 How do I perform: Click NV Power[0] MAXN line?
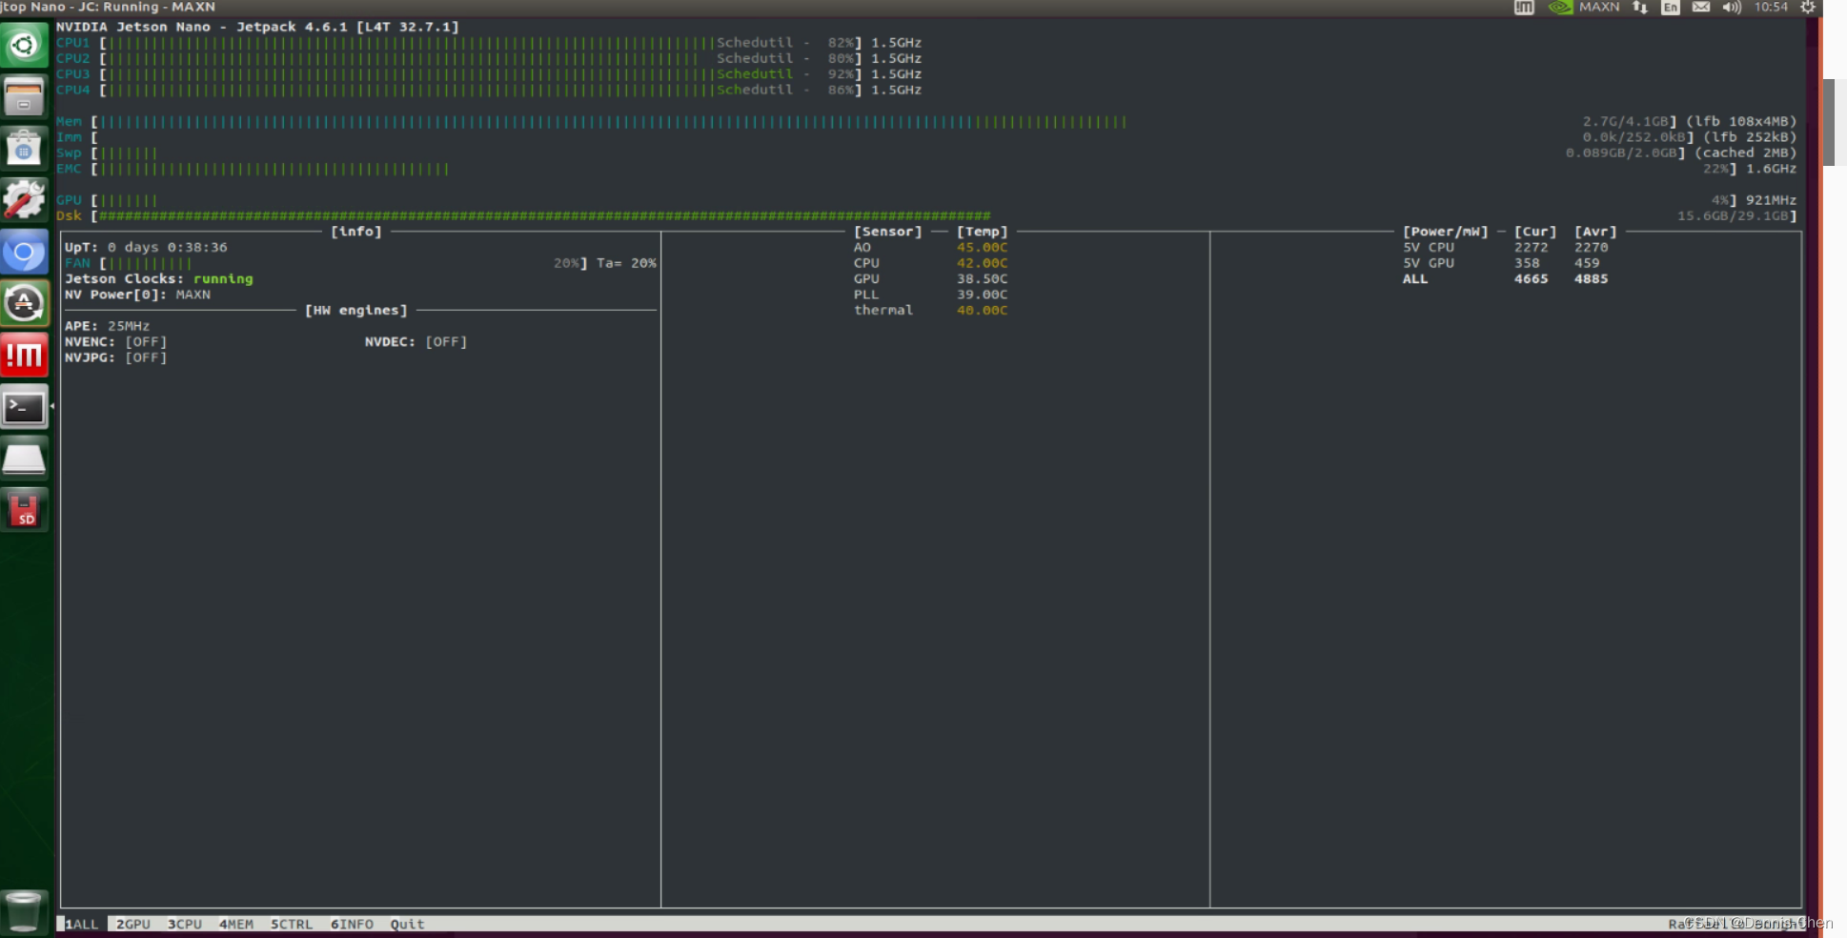(137, 295)
